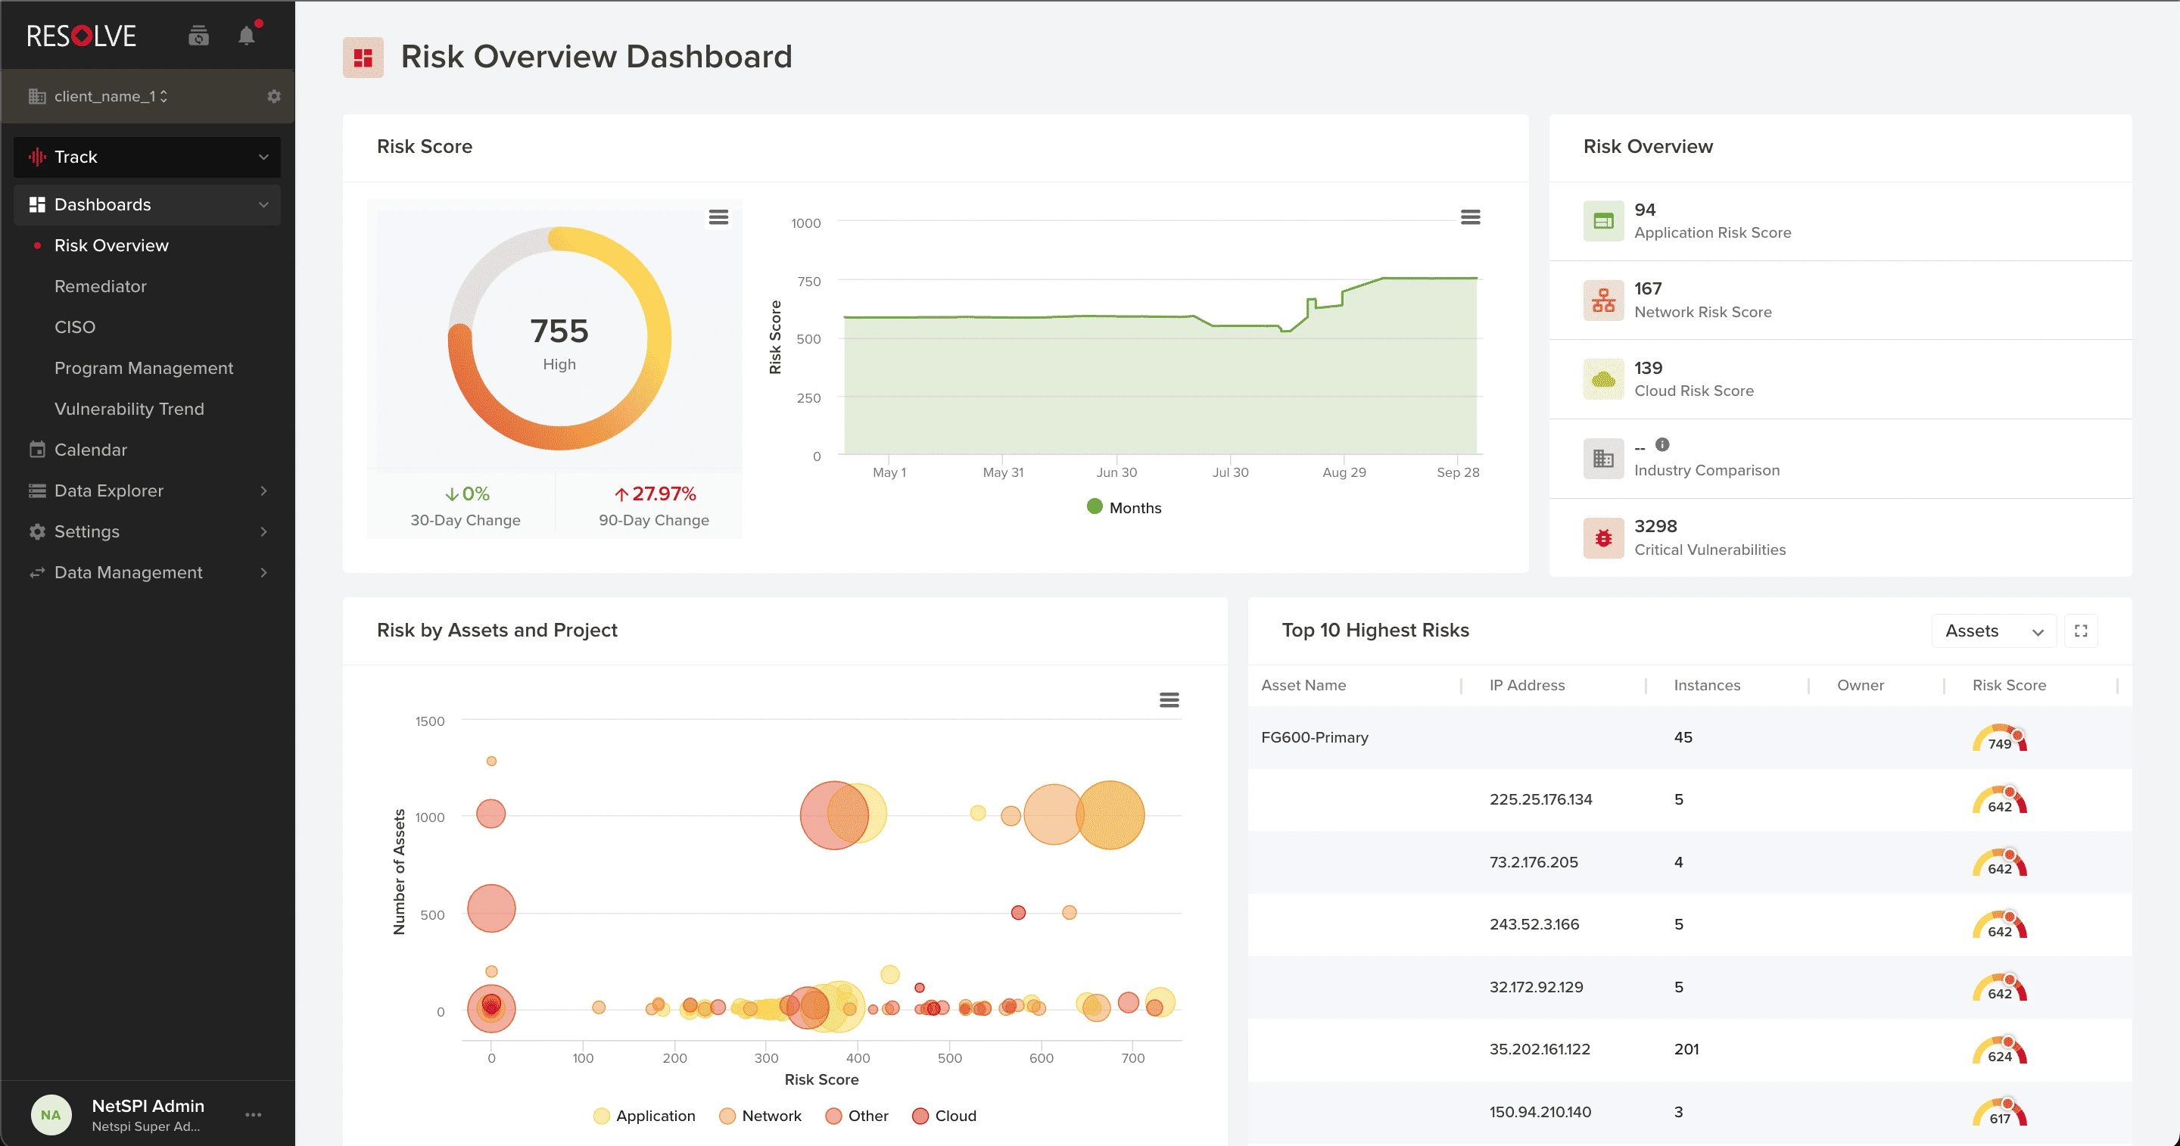
Task: Click the 27.97% 90-Day Change value
Action: point(655,494)
